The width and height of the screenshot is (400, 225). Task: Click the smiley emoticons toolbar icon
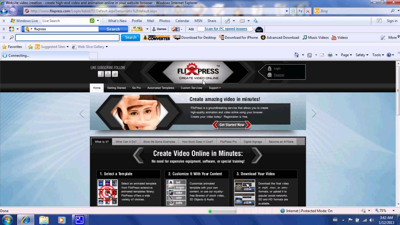[137, 29]
